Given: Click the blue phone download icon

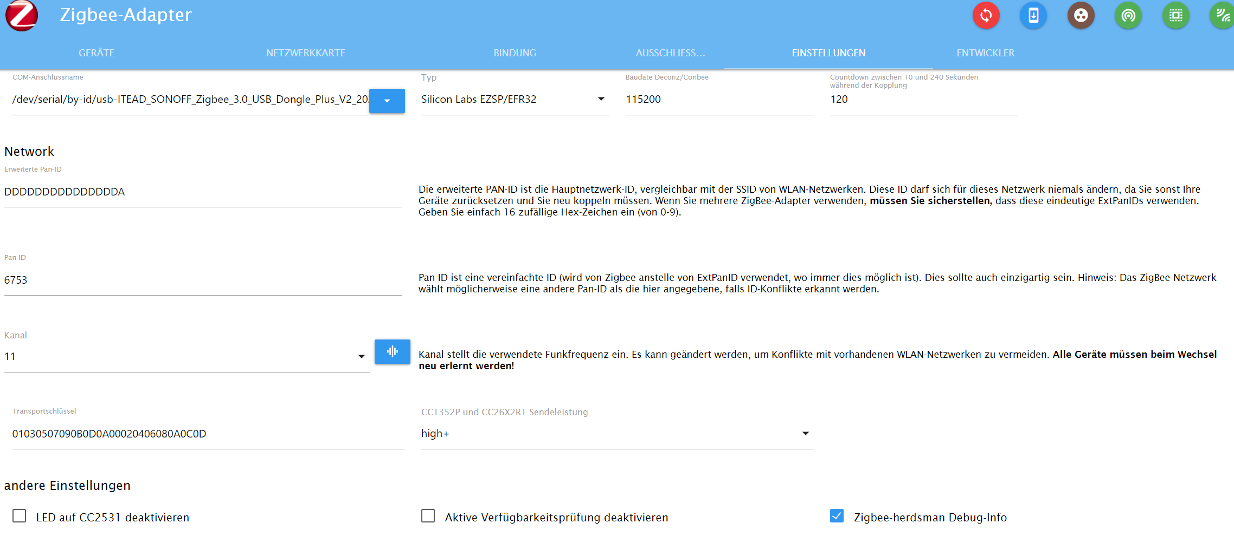Looking at the screenshot, I should click(x=1033, y=16).
